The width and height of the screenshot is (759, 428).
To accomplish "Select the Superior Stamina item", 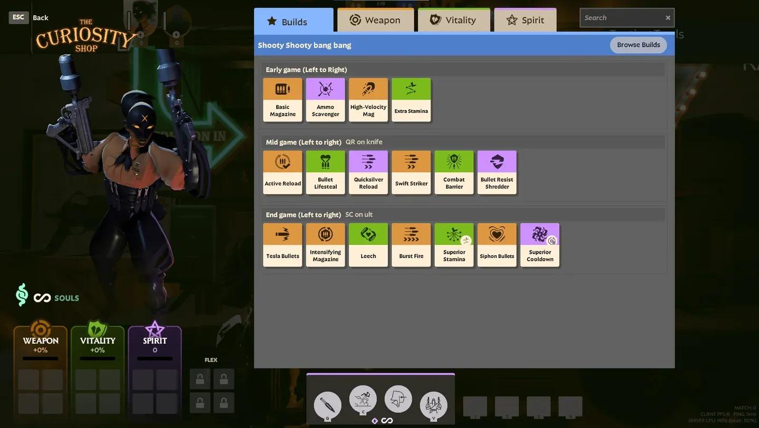I will (454, 245).
